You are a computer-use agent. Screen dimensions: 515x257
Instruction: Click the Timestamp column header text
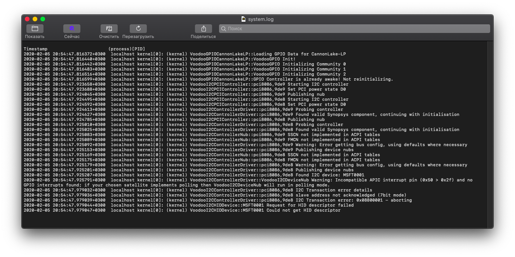pyautogui.click(x=35, y=49)
